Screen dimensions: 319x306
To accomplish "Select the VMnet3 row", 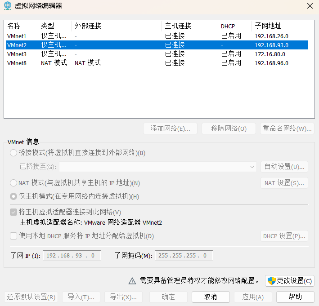I will (x=157, y=54).
